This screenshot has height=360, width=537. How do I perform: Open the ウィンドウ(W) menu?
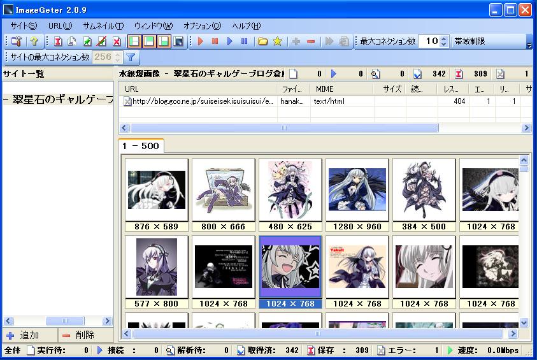coord(154,26)
